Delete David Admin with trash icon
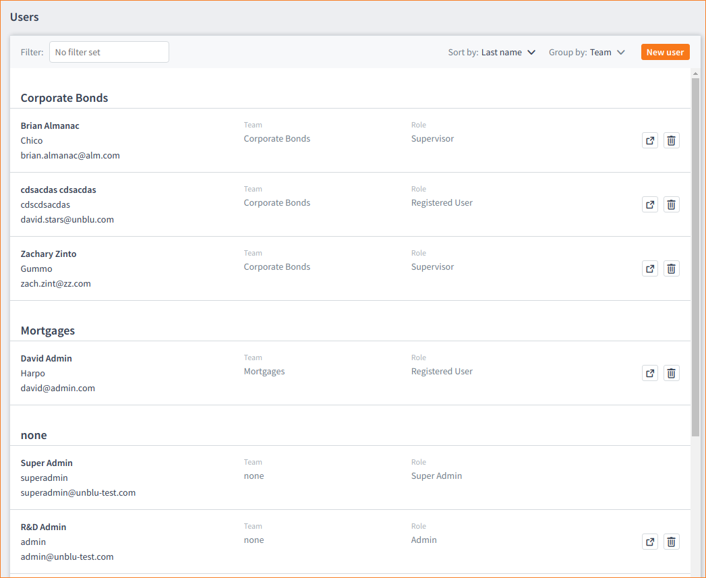 point(671,373)
